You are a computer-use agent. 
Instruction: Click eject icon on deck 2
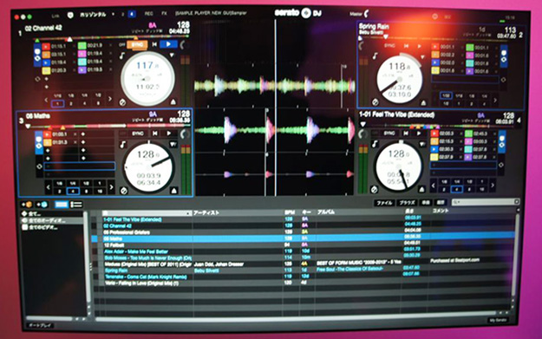[423, 102]
